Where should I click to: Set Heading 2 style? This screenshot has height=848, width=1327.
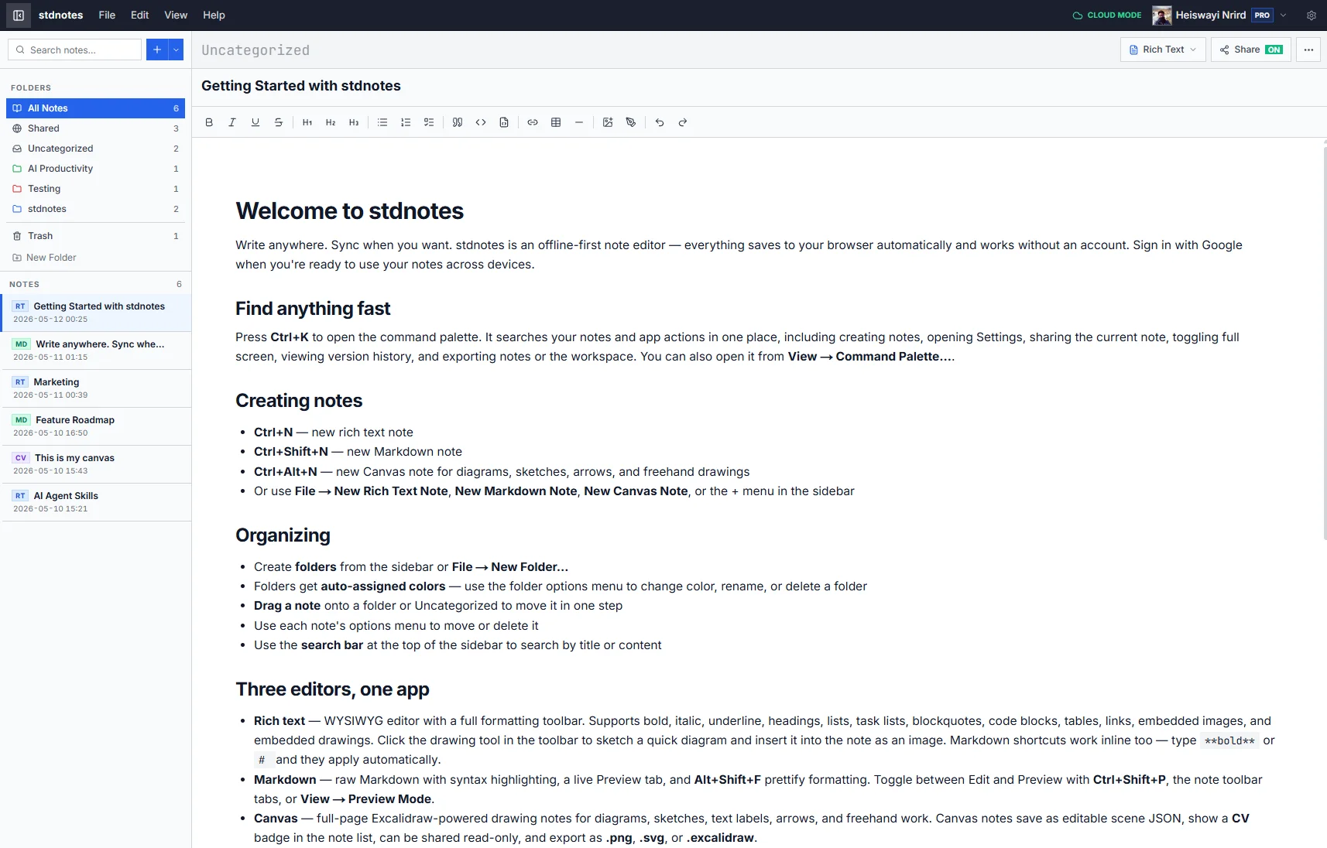331,122
